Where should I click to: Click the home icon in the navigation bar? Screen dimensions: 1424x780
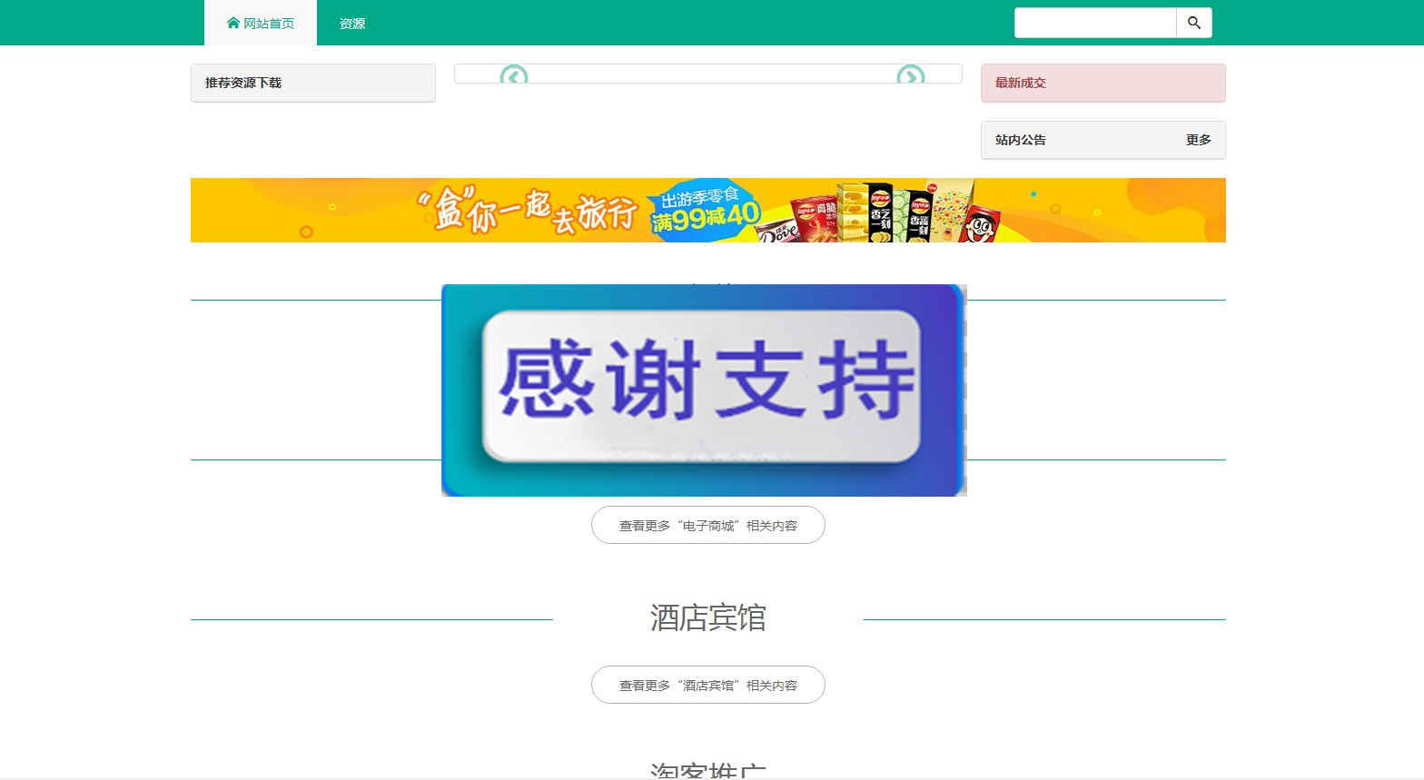(x=233, y=23)
